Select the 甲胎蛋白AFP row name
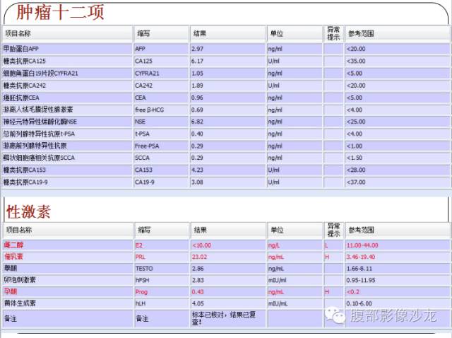Viewport: 452px width, 338px height. click(20, 49)
